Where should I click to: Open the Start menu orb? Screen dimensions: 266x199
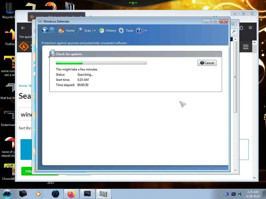(7, 194)
